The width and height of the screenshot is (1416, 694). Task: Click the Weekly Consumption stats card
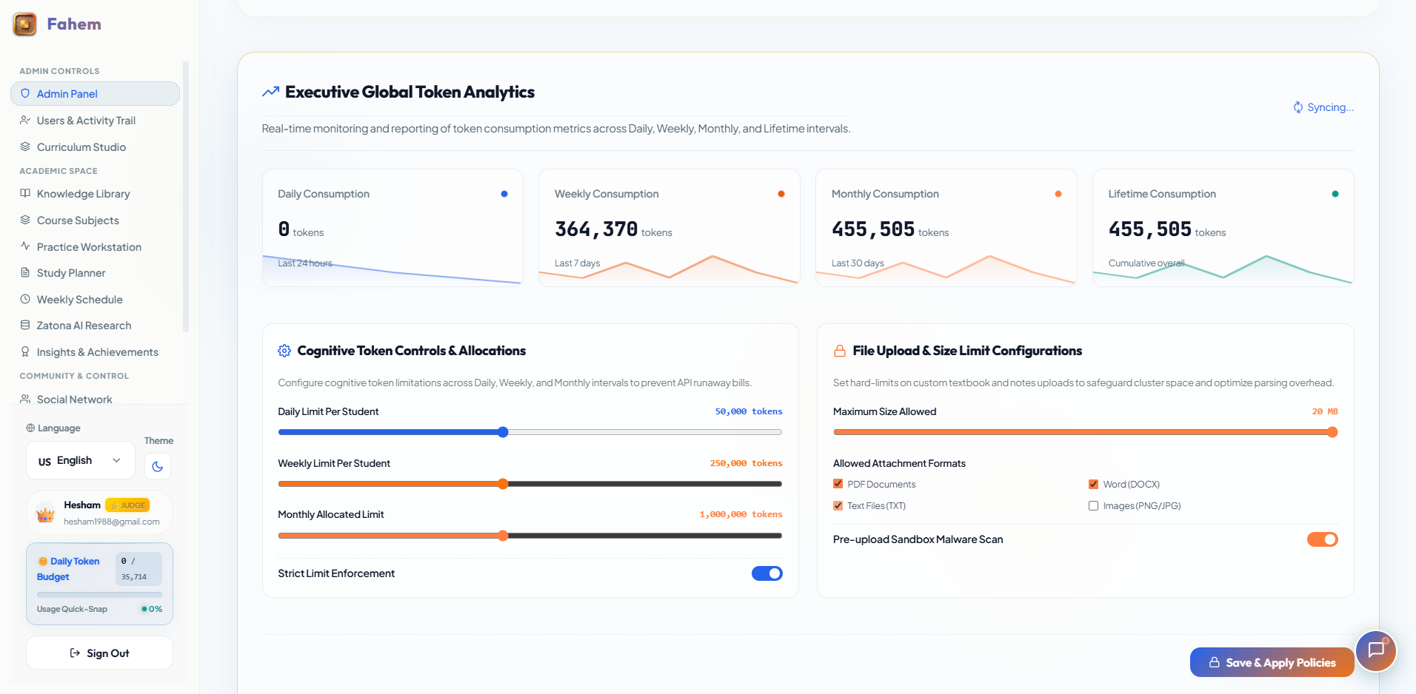[x=669, y=228]
